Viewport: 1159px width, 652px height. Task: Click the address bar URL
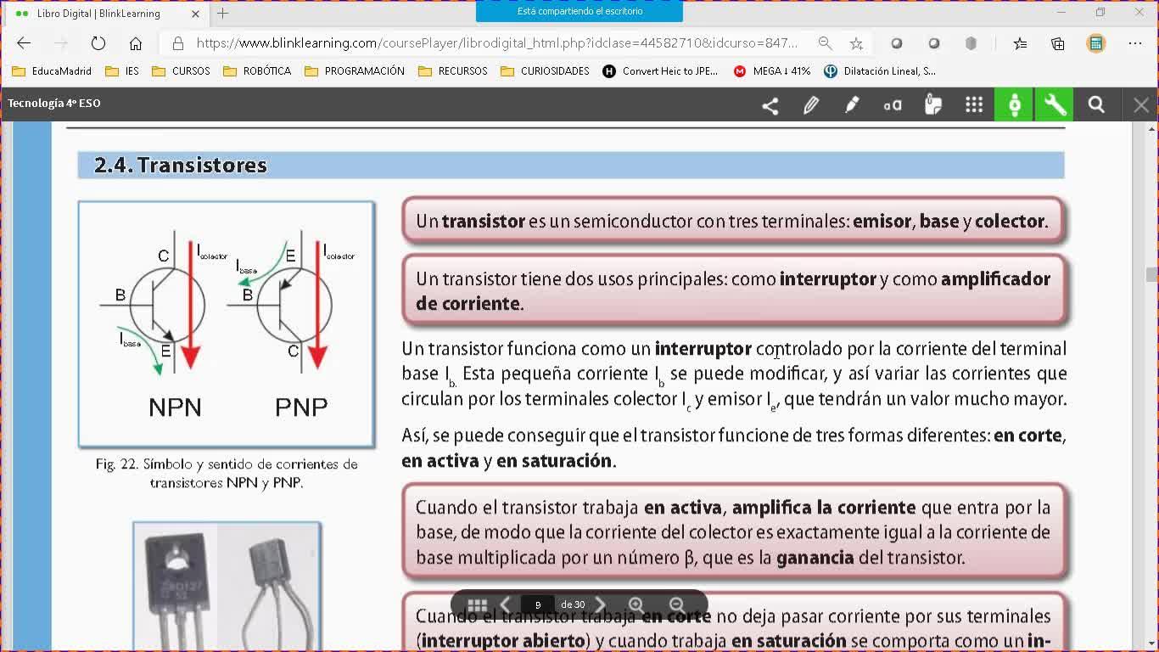[497, 43]
